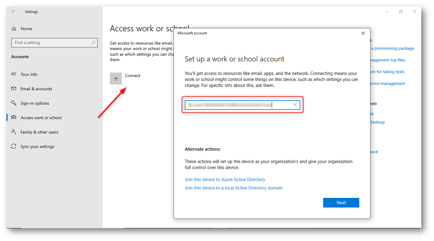This screenshot has width=434, height=241.
Task: Click the Sync your settings icon
Action: [14, 146]
